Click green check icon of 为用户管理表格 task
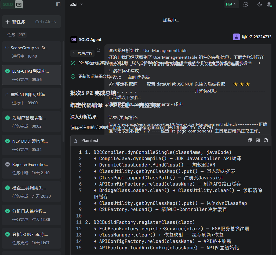This screenshot has height=255, width=276. pos(8,118)
